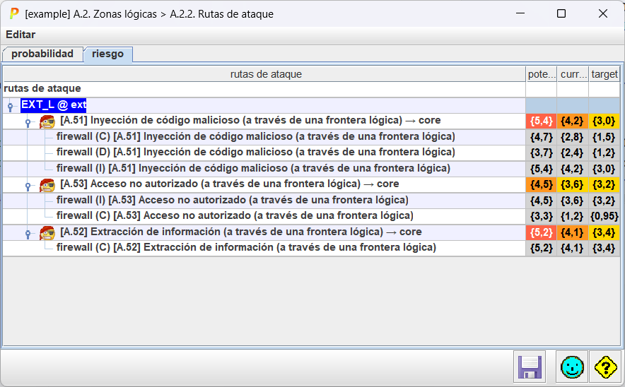Screen dimensions: 625x387
Task: Click the pirate icon beside A.53 attack
Action: [x=47, y=185]
